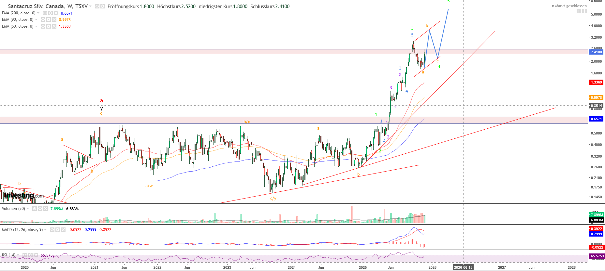The width and height of the screenshot is (605, 271).
Task: Click the Investing.com logo watermark
Action: point(24,196)
